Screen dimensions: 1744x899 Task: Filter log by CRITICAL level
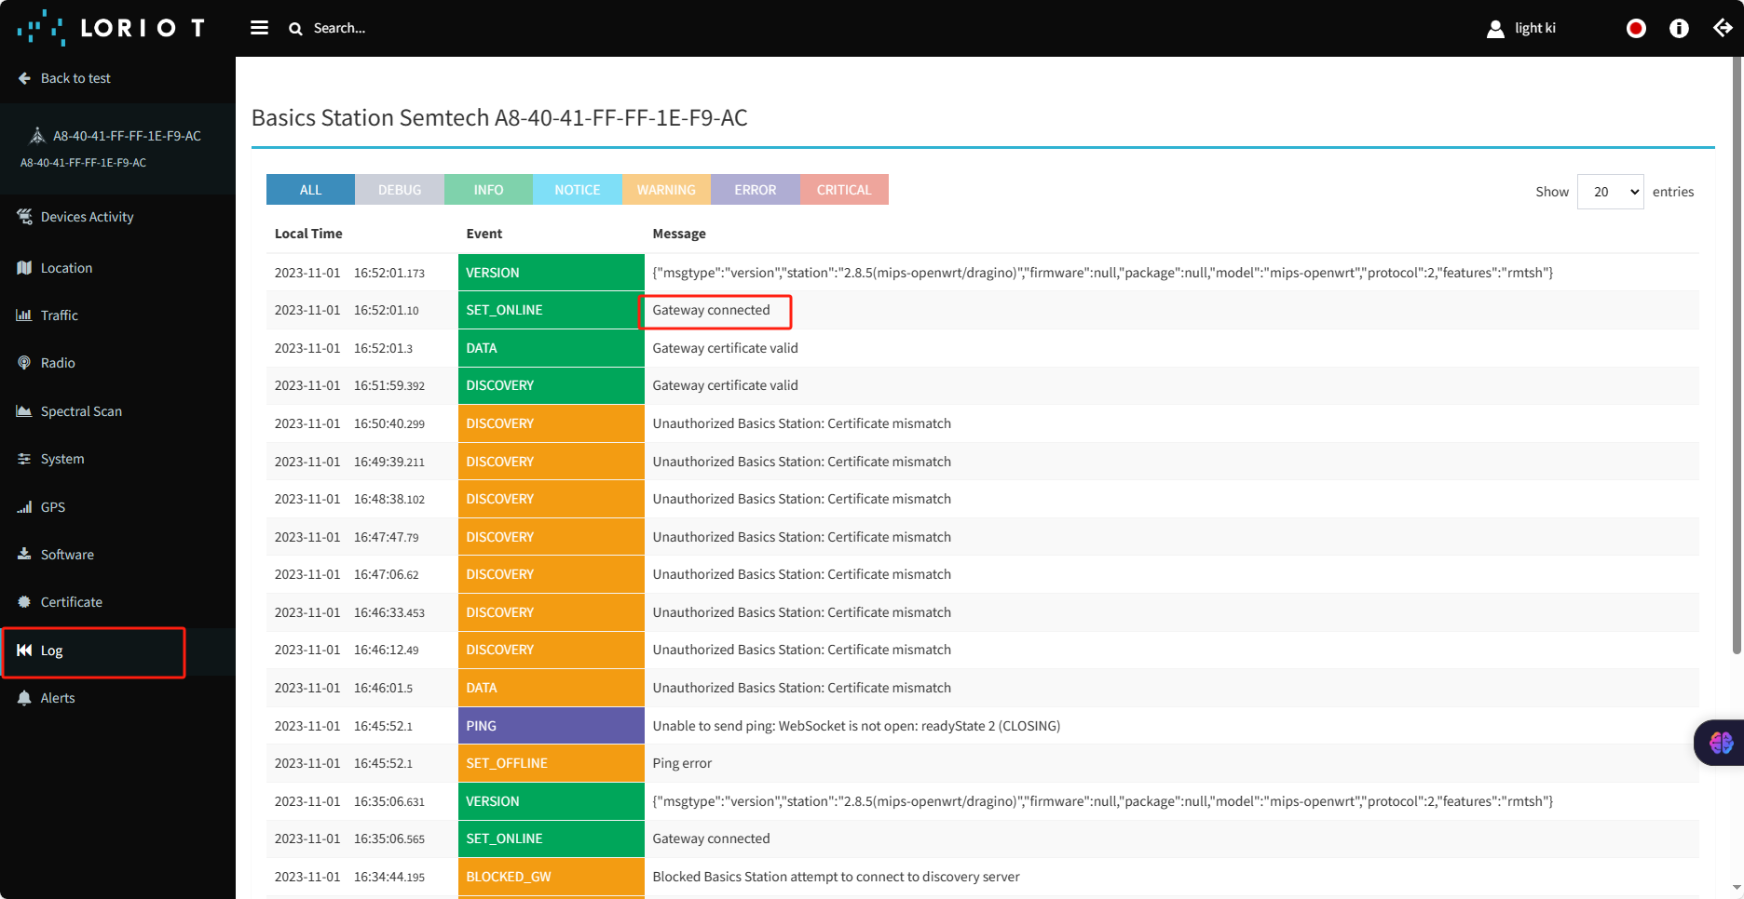844,190
